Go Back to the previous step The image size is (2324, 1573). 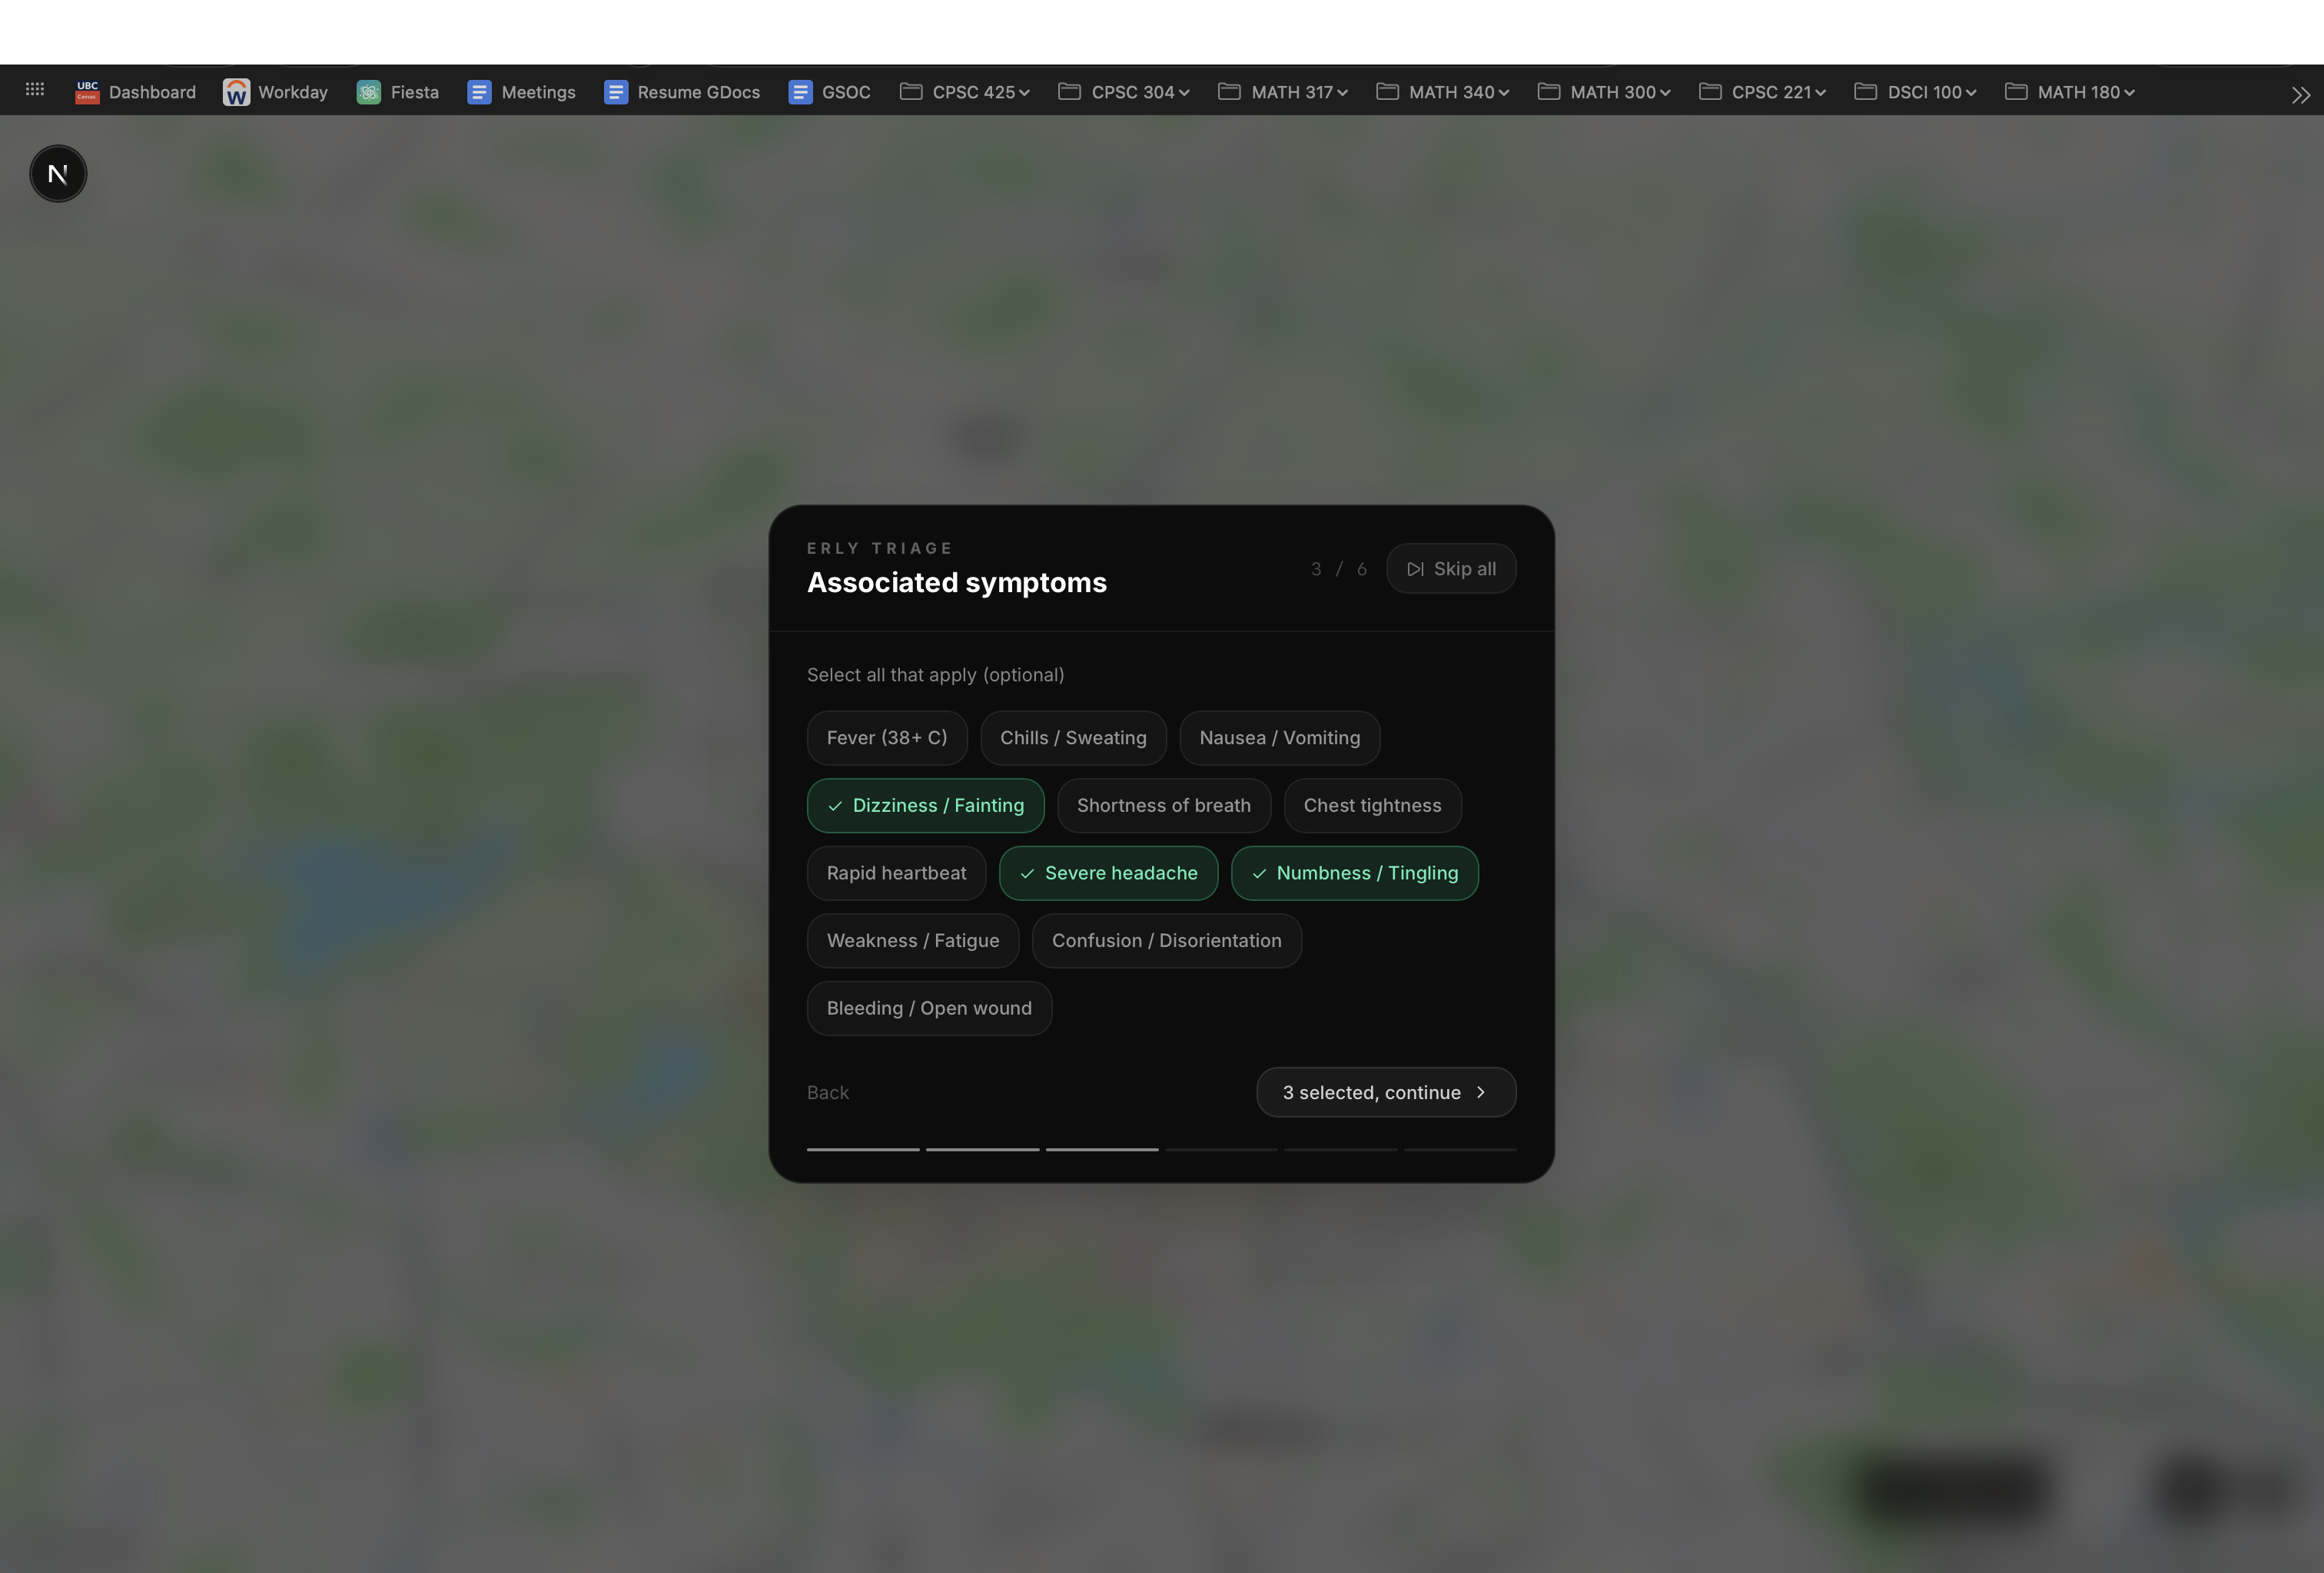coord(827,1092)
